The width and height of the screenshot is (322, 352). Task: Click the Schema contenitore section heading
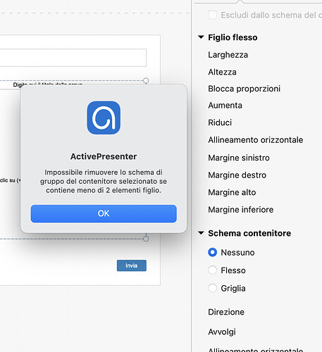click(x=249, y=233)
